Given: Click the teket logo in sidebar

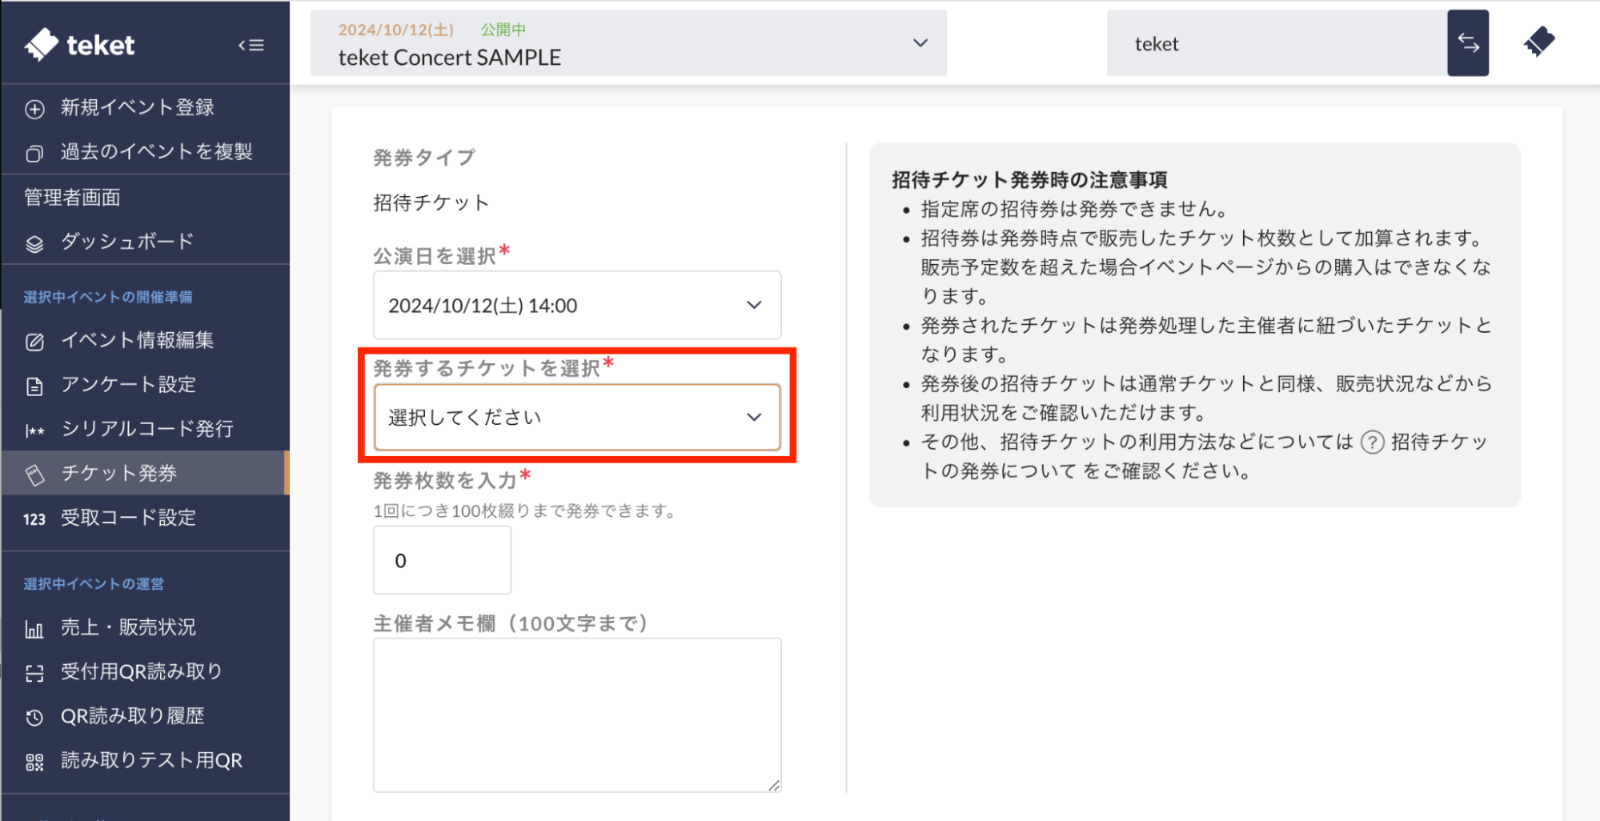Looking at the screenshot, I should point(80,45).
